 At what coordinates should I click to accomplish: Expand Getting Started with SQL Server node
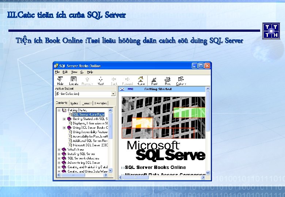(x=64, y=119)
